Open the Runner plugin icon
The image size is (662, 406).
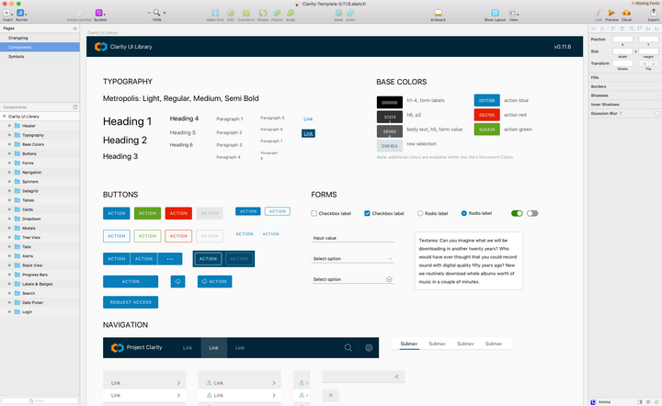pyautogui.click(x=20, y=13)
